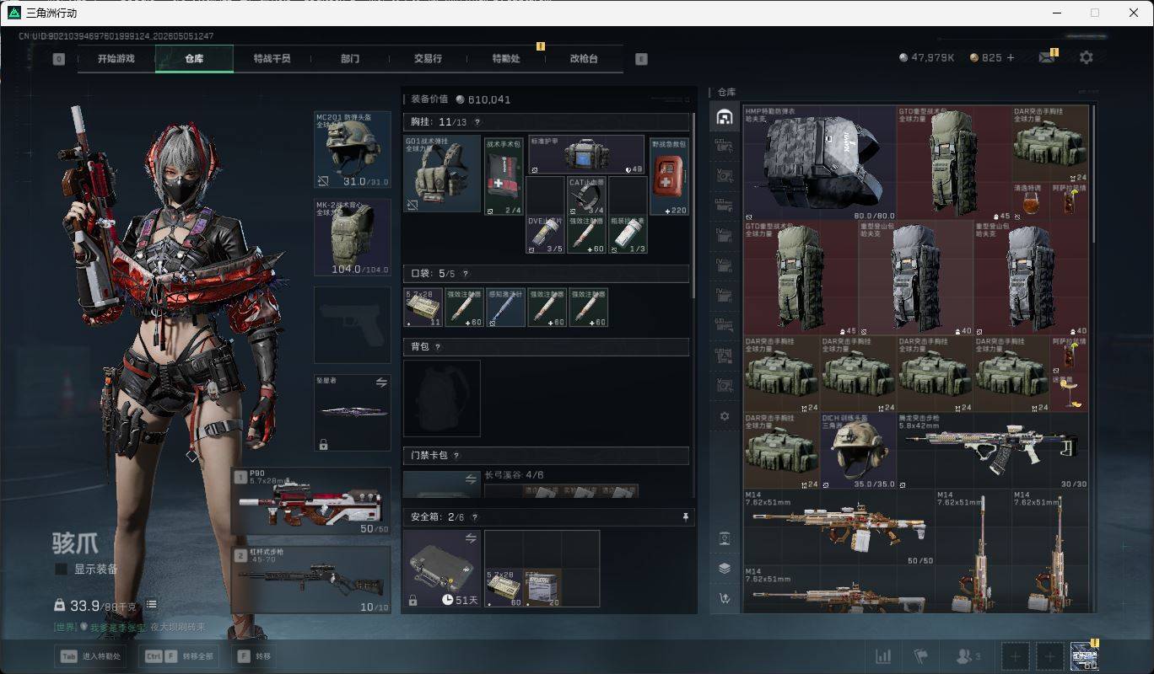The width and height of the screenshot is (1154, 674).
Task: Click the help icon beside 门禁卡包
Action: click(456, 456)
